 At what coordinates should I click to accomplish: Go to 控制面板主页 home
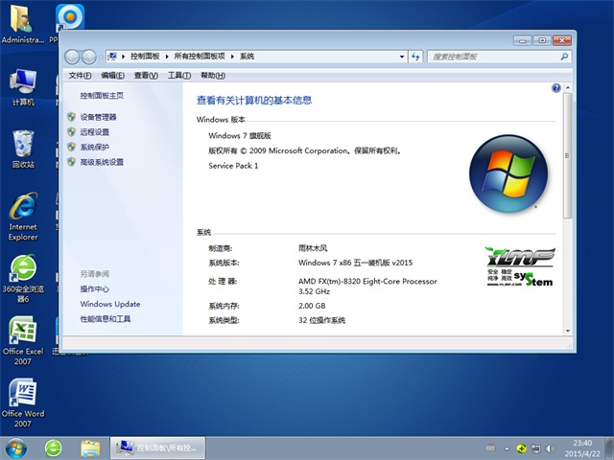[102, 96]
